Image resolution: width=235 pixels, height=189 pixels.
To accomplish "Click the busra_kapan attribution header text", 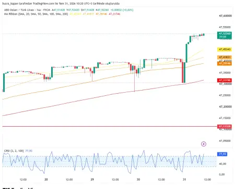I will click(61, 4).
